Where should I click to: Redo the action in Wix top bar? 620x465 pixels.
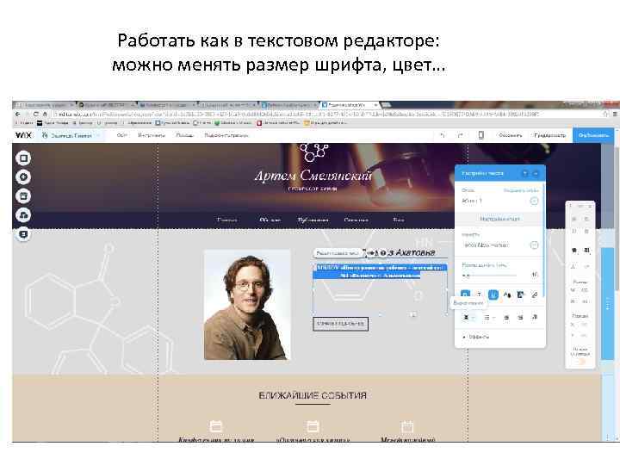(x=460, y=135)
